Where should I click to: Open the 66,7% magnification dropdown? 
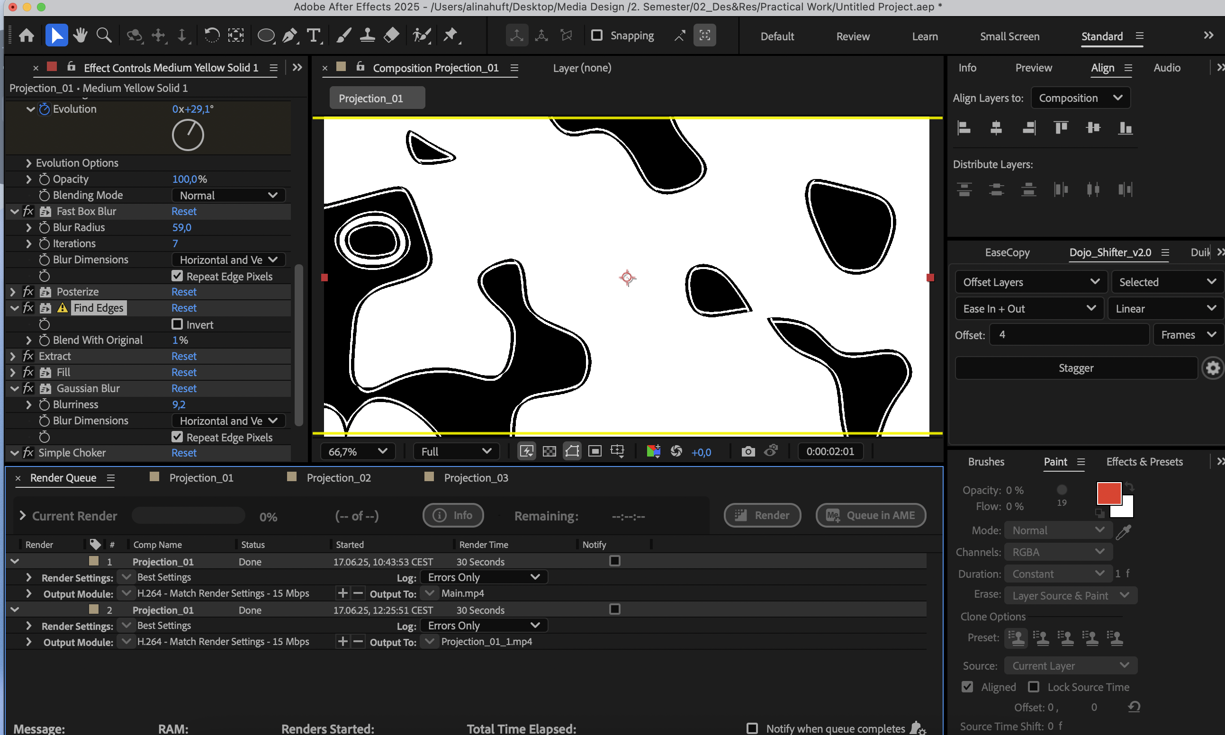[357, 451]
